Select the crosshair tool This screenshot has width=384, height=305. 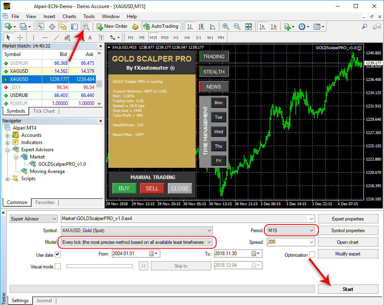tap(20, 37)
